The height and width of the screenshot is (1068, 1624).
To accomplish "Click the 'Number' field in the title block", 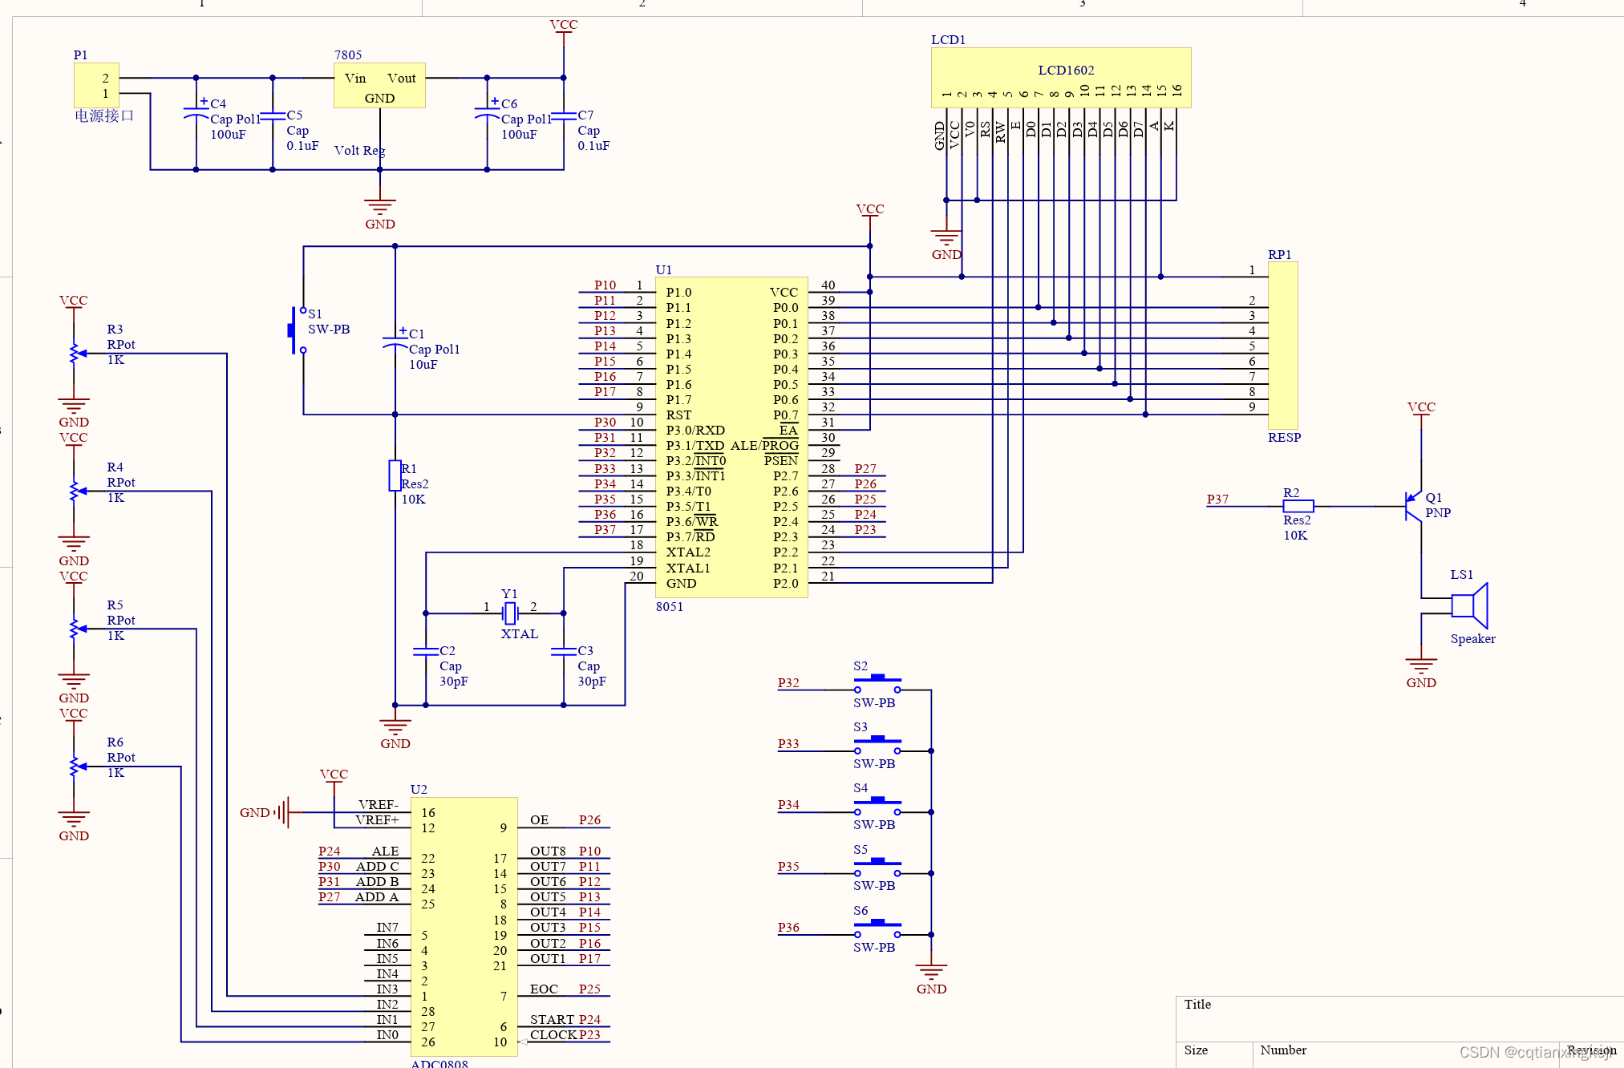I will tap(1283, 1050).
